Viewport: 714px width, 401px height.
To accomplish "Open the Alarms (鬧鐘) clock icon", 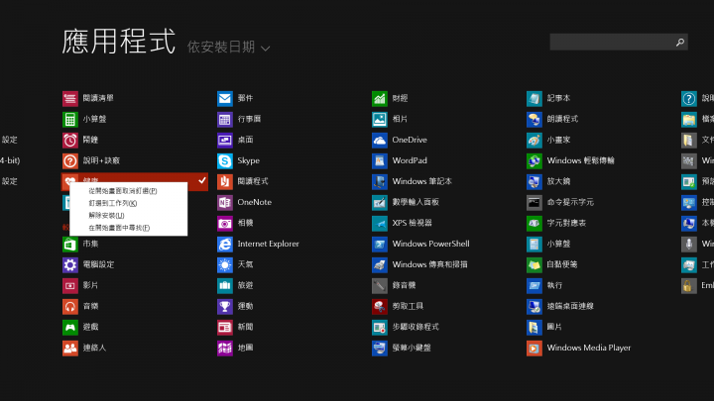I will point(70,140).
